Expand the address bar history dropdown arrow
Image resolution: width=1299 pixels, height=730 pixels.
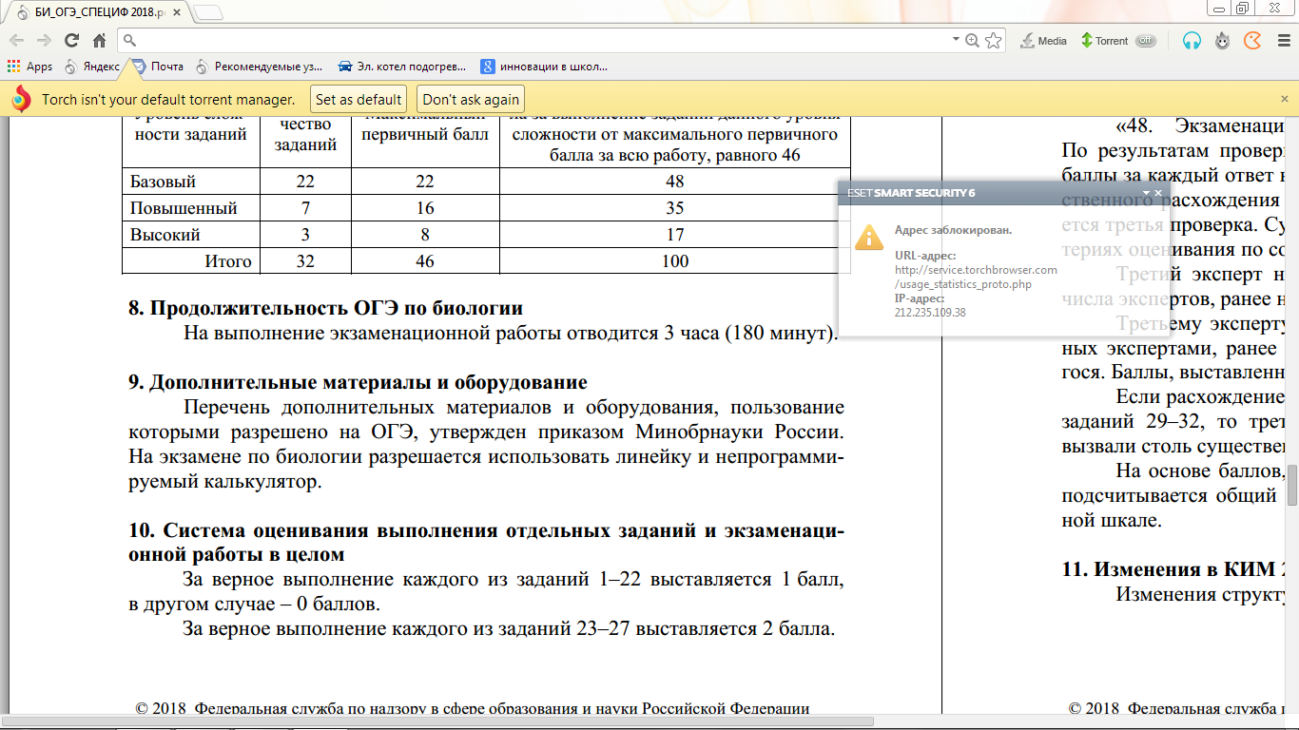click(x=956, y=40)
